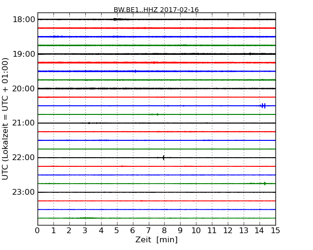Click the 19:00 time label
The image size is (313, 250).
[x=24, y=54]
